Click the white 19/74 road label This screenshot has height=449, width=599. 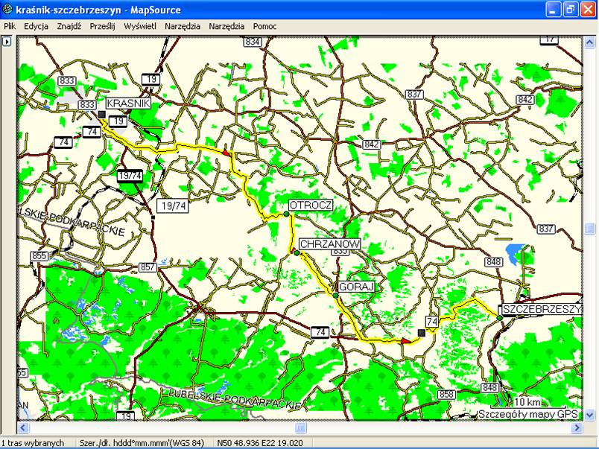click(x=173, y=206)
